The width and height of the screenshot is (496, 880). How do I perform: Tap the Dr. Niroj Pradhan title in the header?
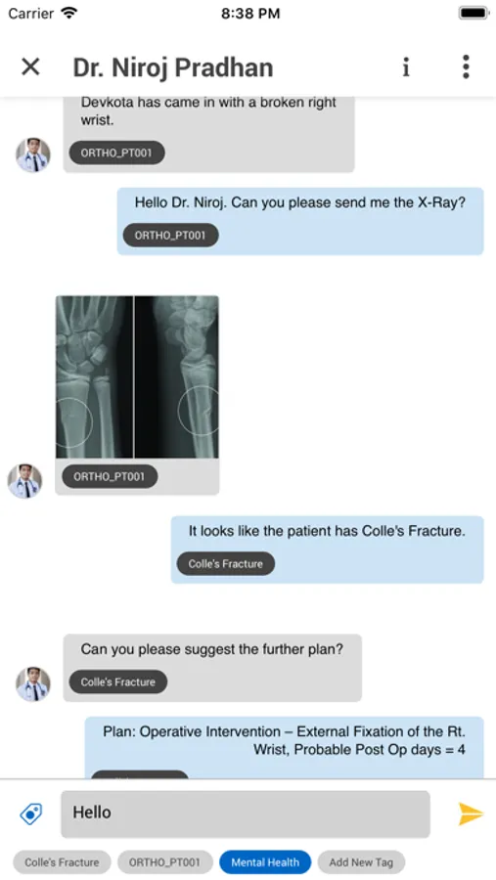point(173,67)
